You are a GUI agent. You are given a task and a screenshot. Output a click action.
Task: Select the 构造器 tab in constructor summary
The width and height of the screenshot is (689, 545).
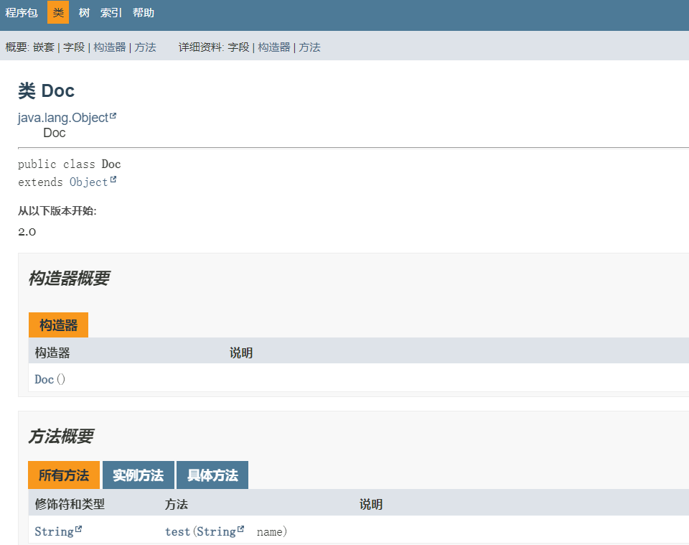(58, 325)
